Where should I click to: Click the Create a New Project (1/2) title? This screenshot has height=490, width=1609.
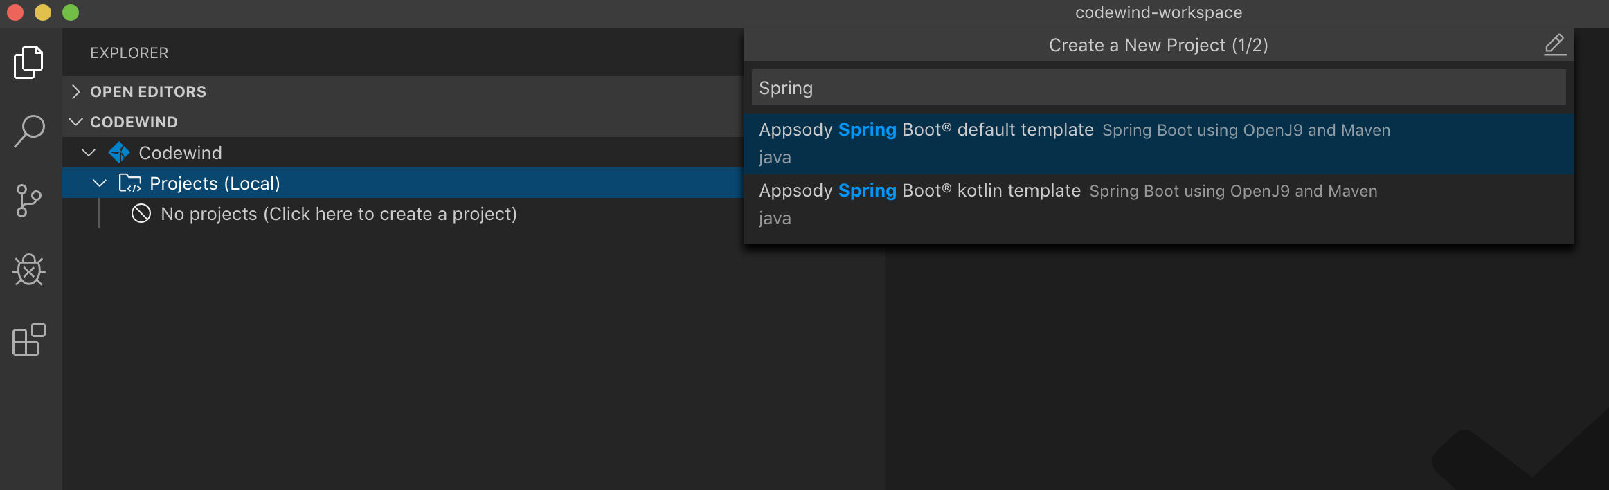(1158, 45)
